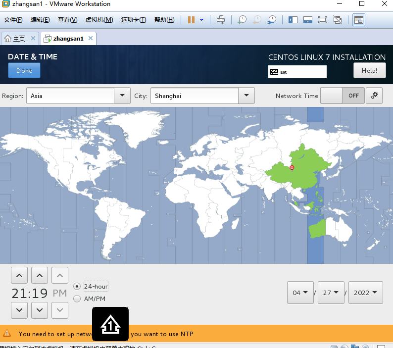Image resolution: width=393 pixels, height=348 pixels.
Task: Decrease the minutes value
Action: coord(40,310)
